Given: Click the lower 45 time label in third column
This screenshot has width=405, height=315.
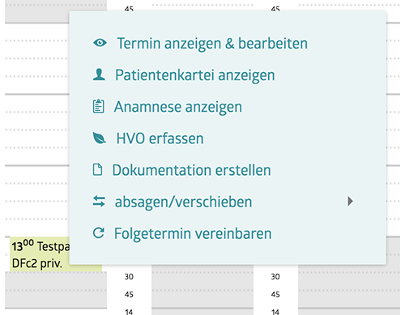Looking at the screenshot, I should 275,294.
